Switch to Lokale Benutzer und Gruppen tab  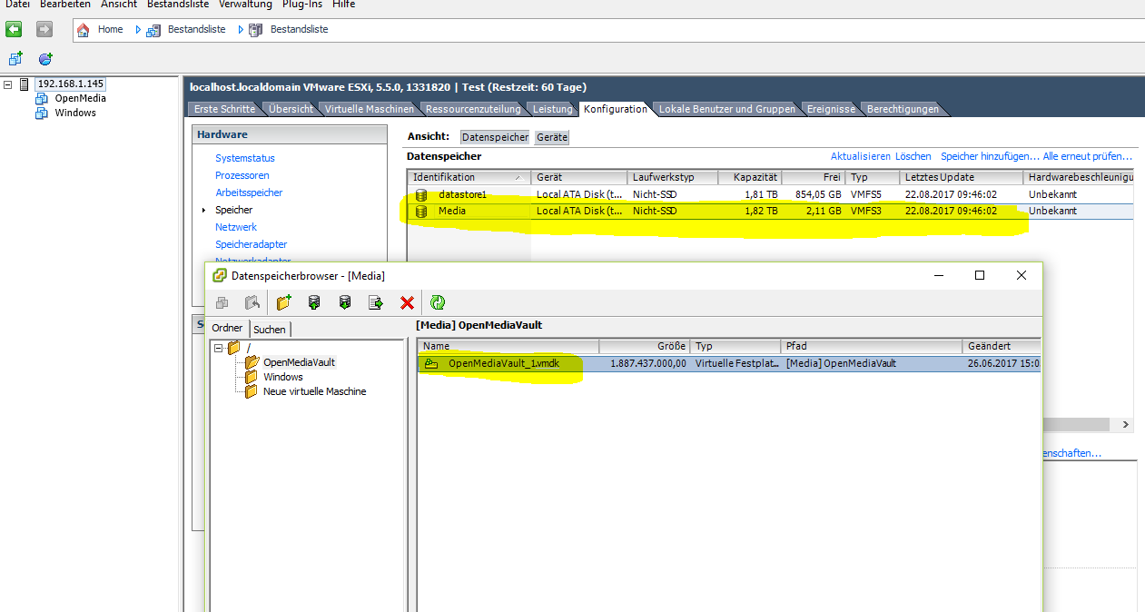(x=726, y=109)
